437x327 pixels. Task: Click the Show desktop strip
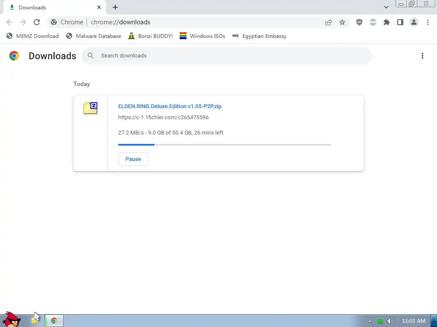434,321
